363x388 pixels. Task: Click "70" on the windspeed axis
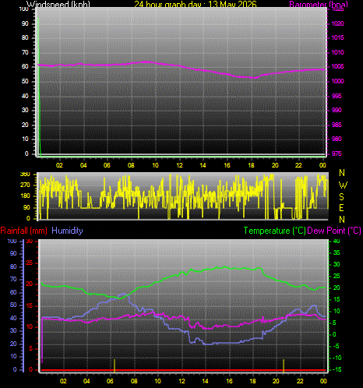pos(25,52)
